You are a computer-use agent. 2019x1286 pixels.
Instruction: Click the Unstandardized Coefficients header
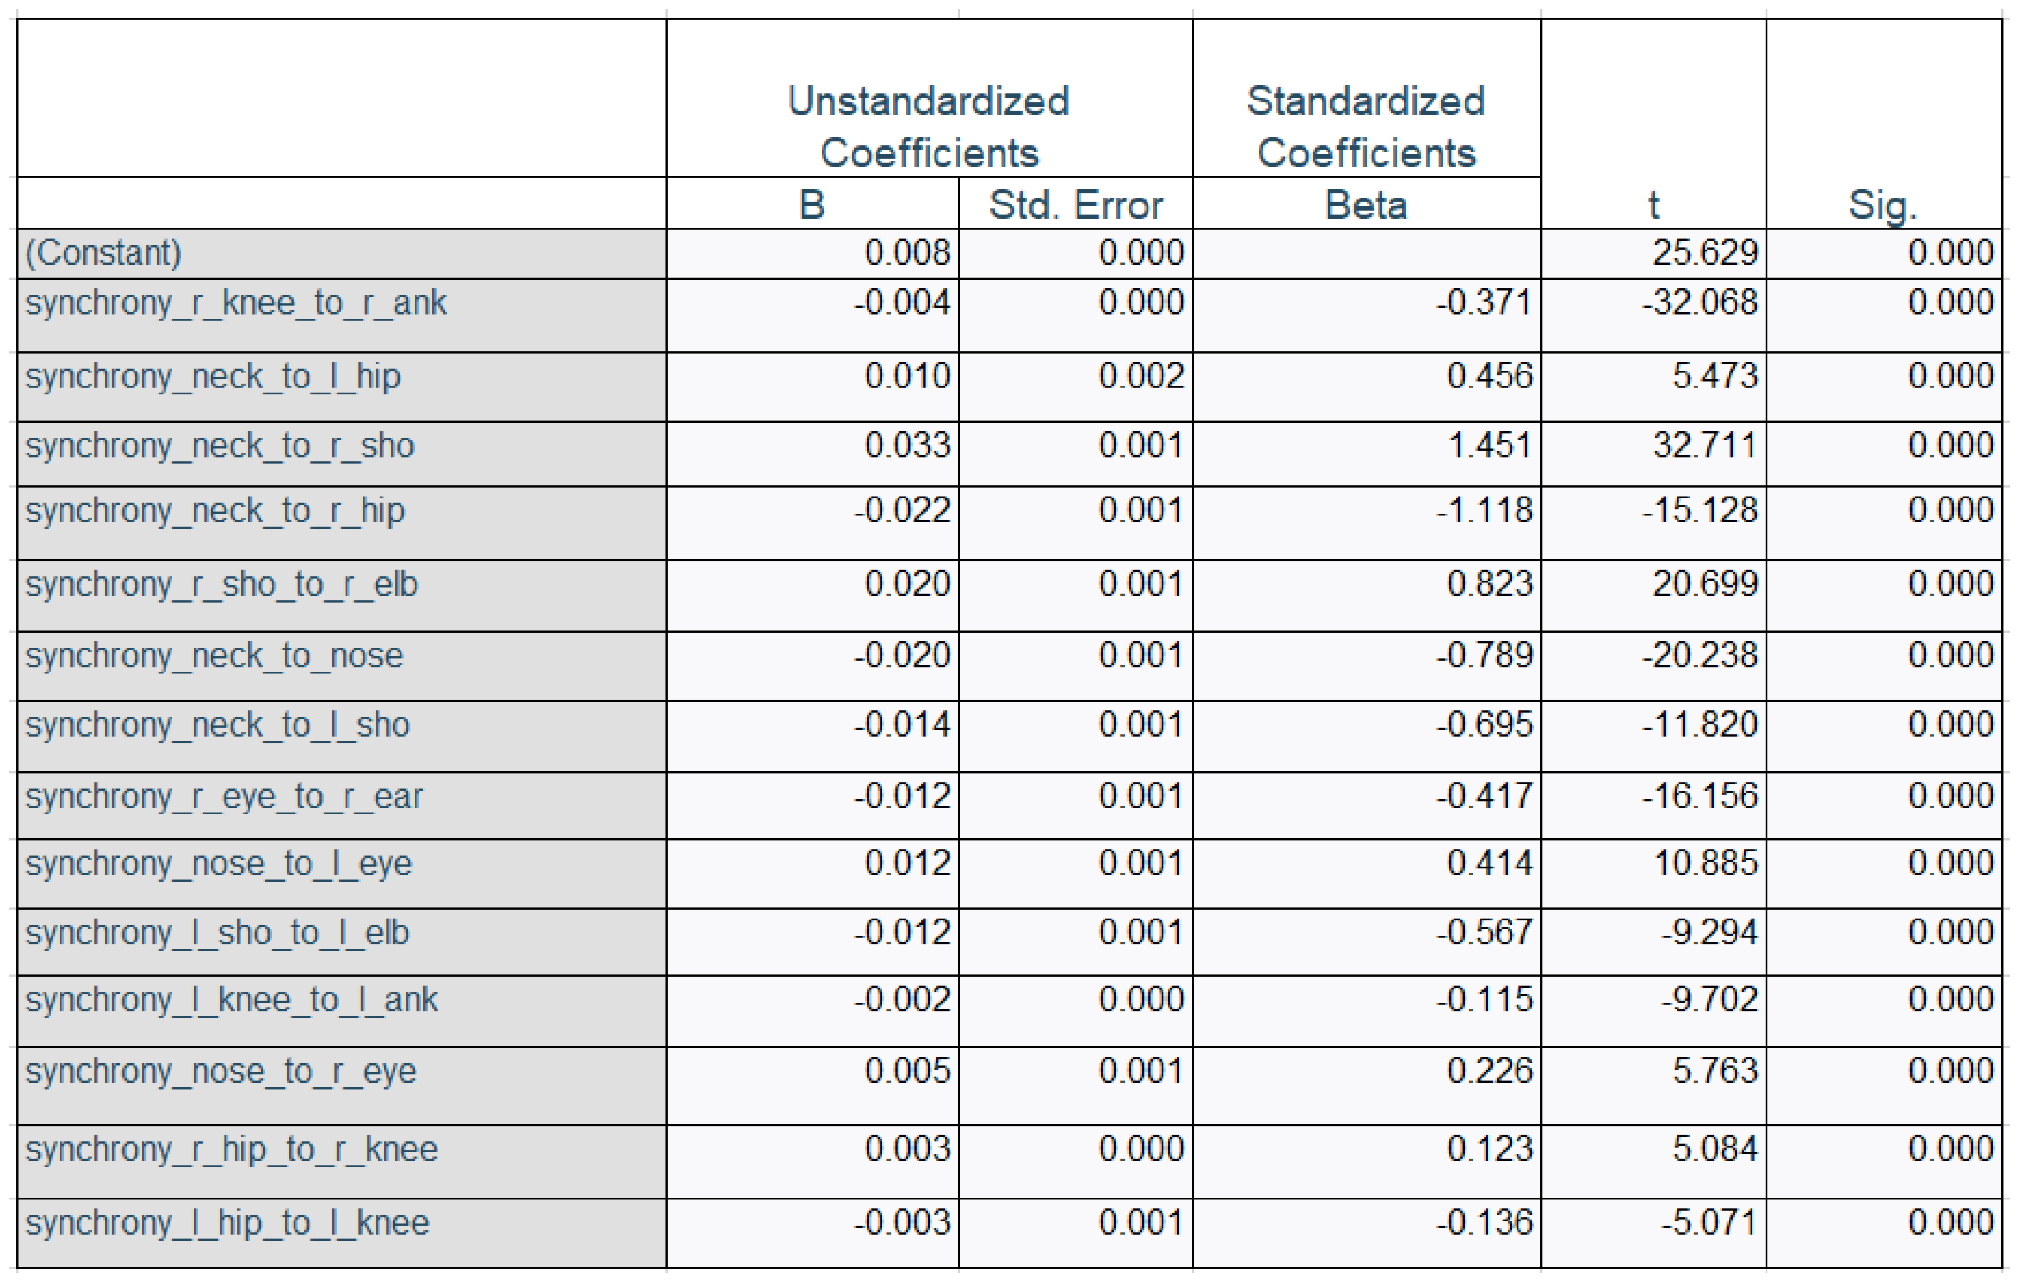tap(928, 127)
